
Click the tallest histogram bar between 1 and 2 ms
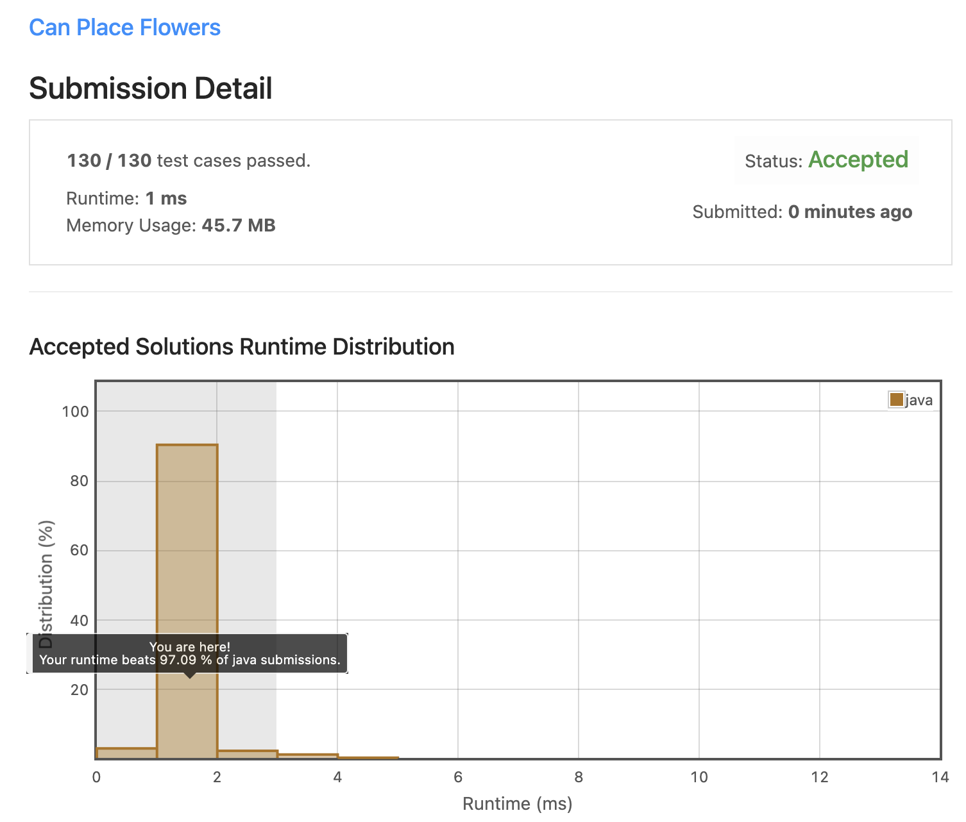[x=187, y=601]
